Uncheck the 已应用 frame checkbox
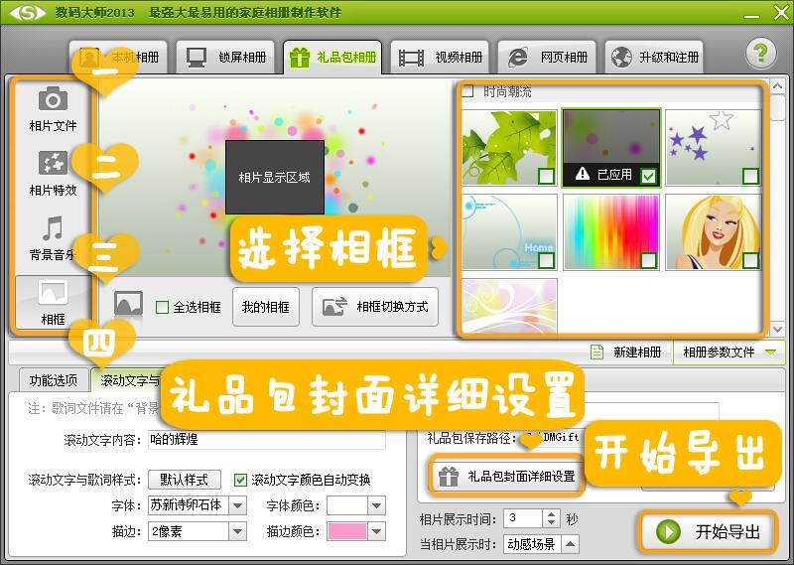 click(648, 176)
